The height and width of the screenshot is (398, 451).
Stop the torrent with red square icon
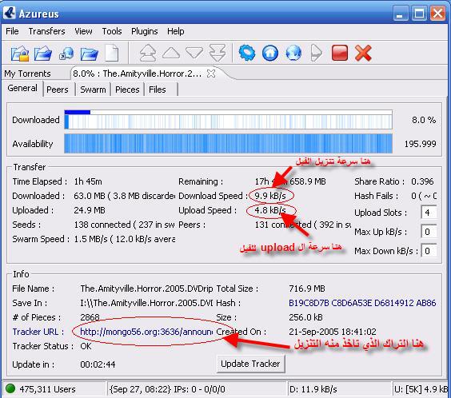coord(340,53)
